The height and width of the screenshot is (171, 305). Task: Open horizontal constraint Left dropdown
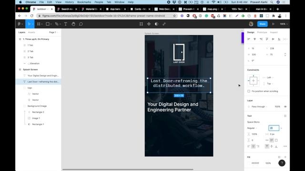[x=270, y=77]
